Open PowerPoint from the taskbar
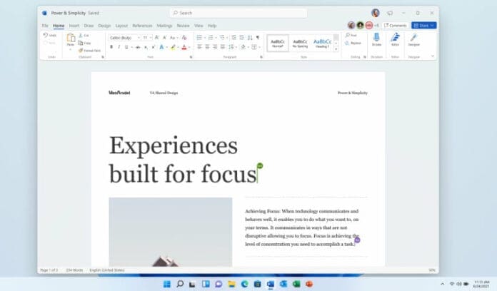The width and height of the screenshot is (497, 291). pyautogui.click(x=309, y=284)
